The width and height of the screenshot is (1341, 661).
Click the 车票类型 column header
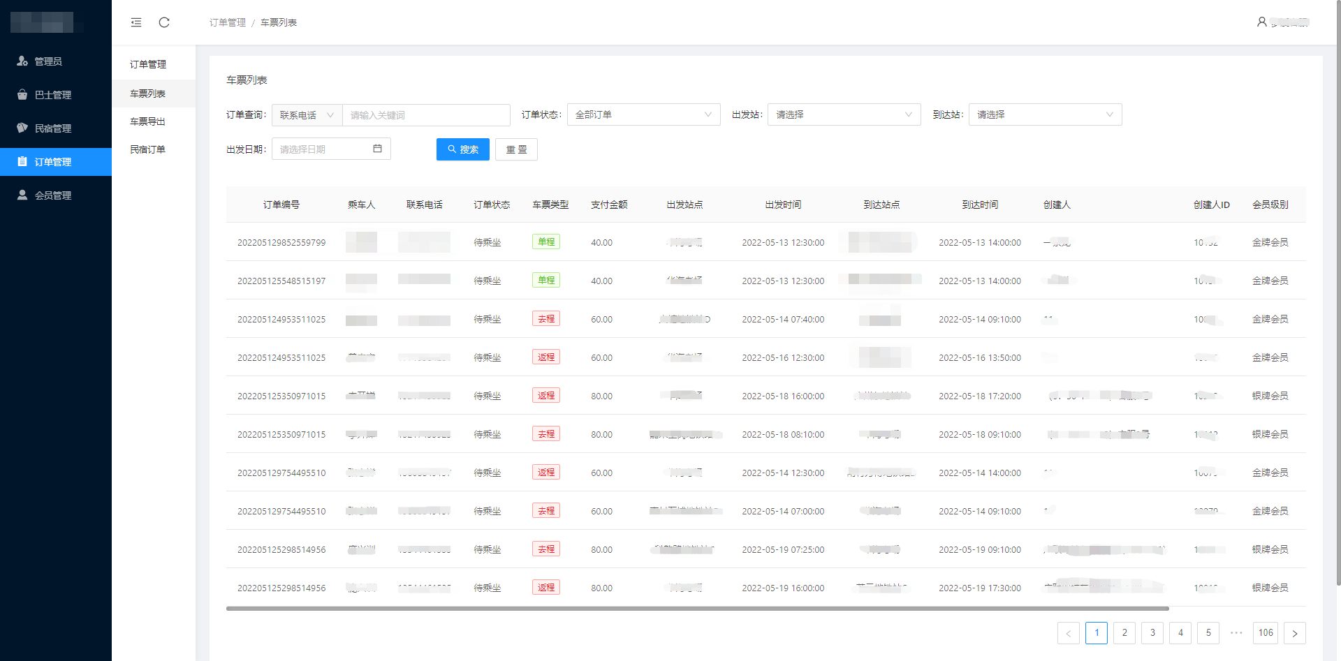[x=550, y=205]
